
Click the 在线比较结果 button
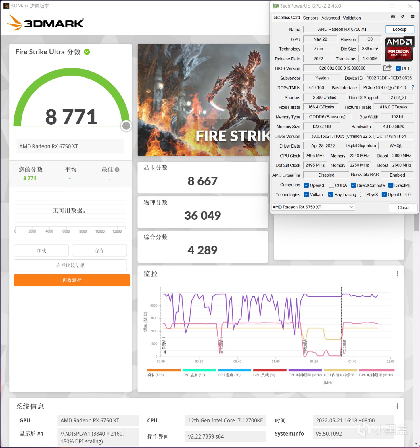click(70, 265)
